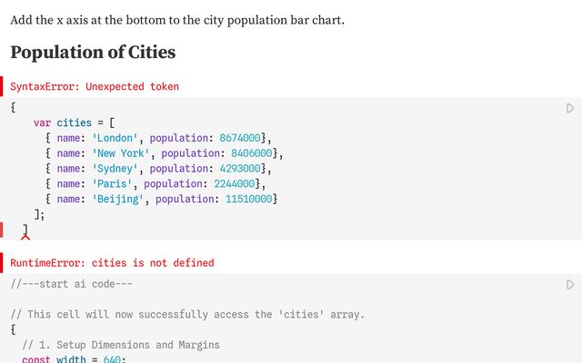Image resolution: width=582 pixels, height=363 pixels.
Task: Place cursor on the 'New York' string
Action: pos(120,153)
